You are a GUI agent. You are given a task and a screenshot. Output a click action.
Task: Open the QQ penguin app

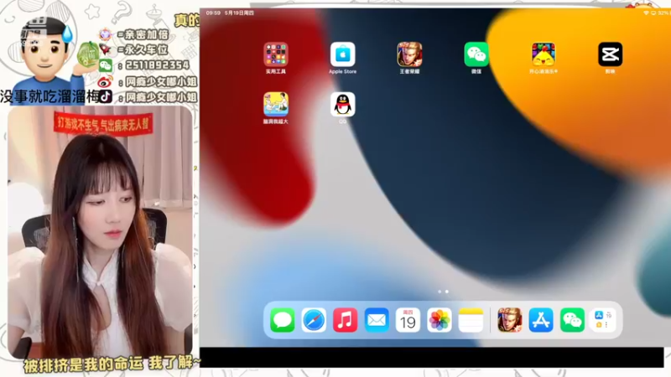[x=342, y=104]
